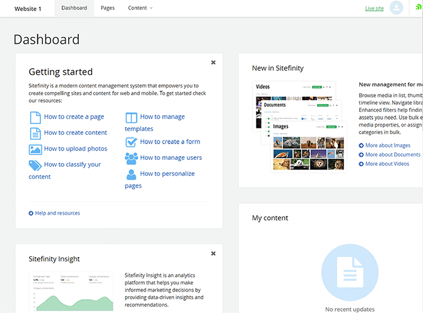Open the user profile avatar menu
The height and width of the screenshot is (313, 423).
pyautogui.click(x=396, y=8)
